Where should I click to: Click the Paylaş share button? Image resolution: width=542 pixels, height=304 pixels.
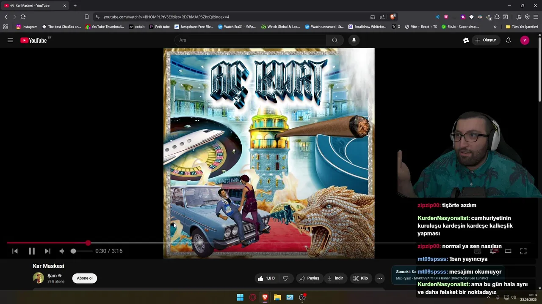coord(310,278)
